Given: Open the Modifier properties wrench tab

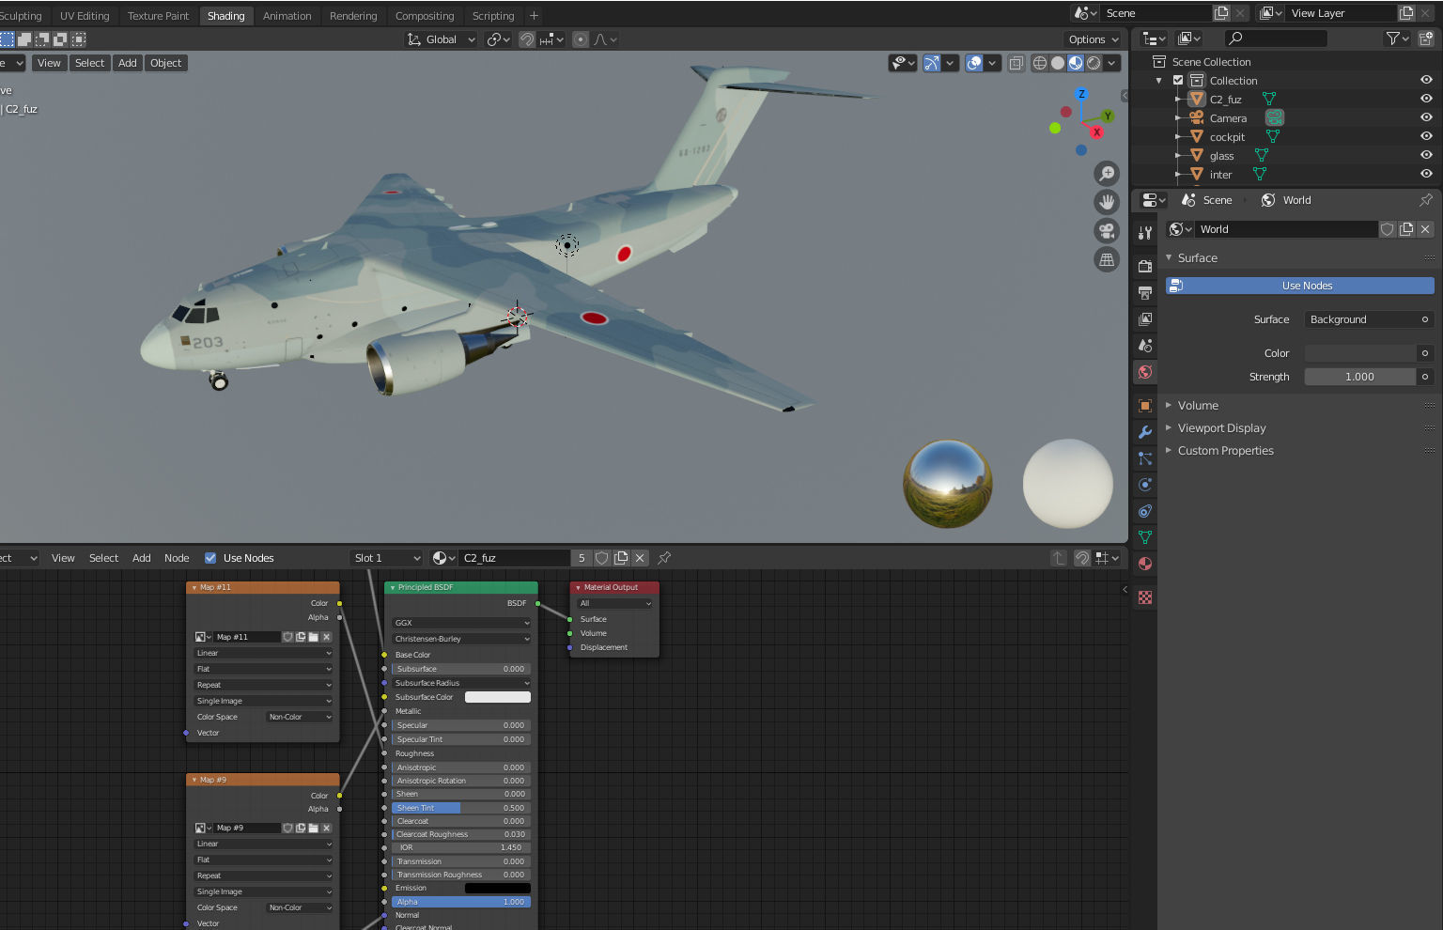Looking at the screenshot, I should [1144, 432].
